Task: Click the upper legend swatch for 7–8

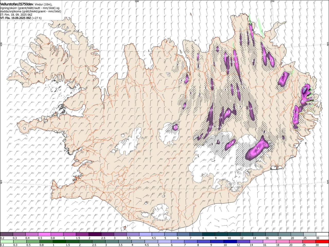Action: (196, 234)
